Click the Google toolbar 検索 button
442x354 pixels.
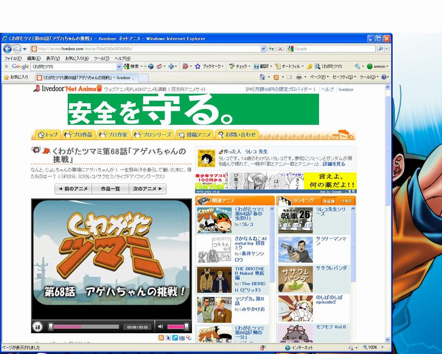click(x=132, y=66)
